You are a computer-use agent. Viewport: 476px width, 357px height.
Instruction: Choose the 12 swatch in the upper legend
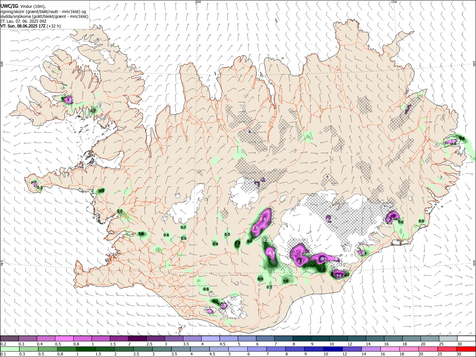pyautogui.click(x=357, y=339)
